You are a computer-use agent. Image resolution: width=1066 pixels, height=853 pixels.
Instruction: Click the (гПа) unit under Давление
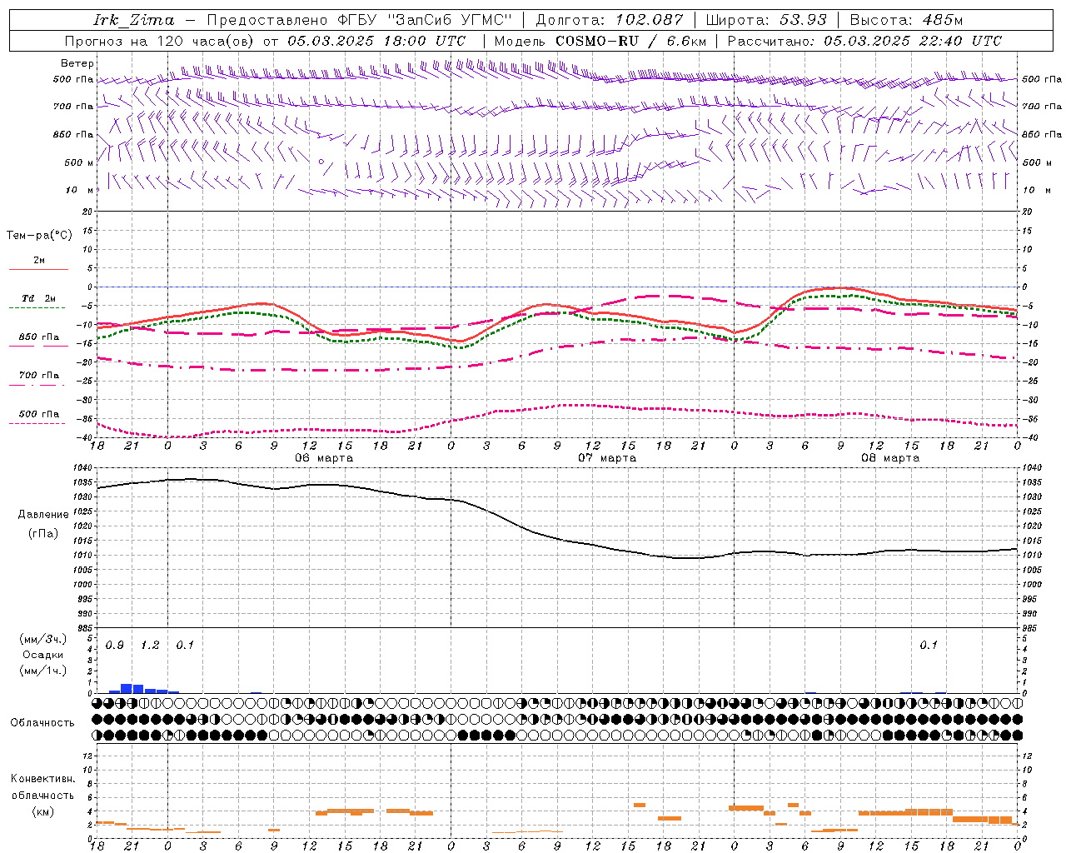tap(42, 533)
